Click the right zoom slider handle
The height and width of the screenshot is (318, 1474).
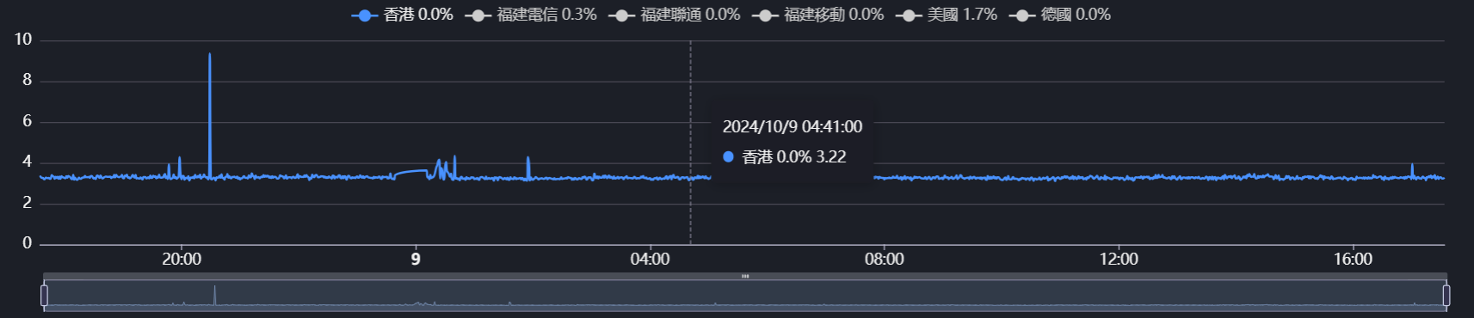tap(1446, 296)
